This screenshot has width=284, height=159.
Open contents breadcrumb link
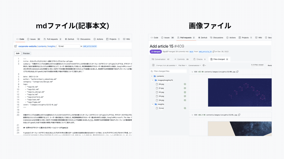(x=42, y=46)
